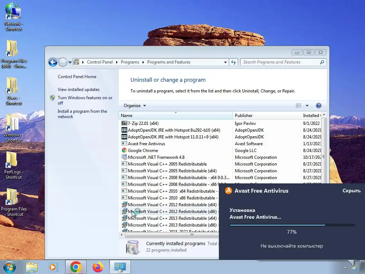This screenshot has height=274, width=365.
Task: Open recent pages dropdown arrow
Action: 70,62
